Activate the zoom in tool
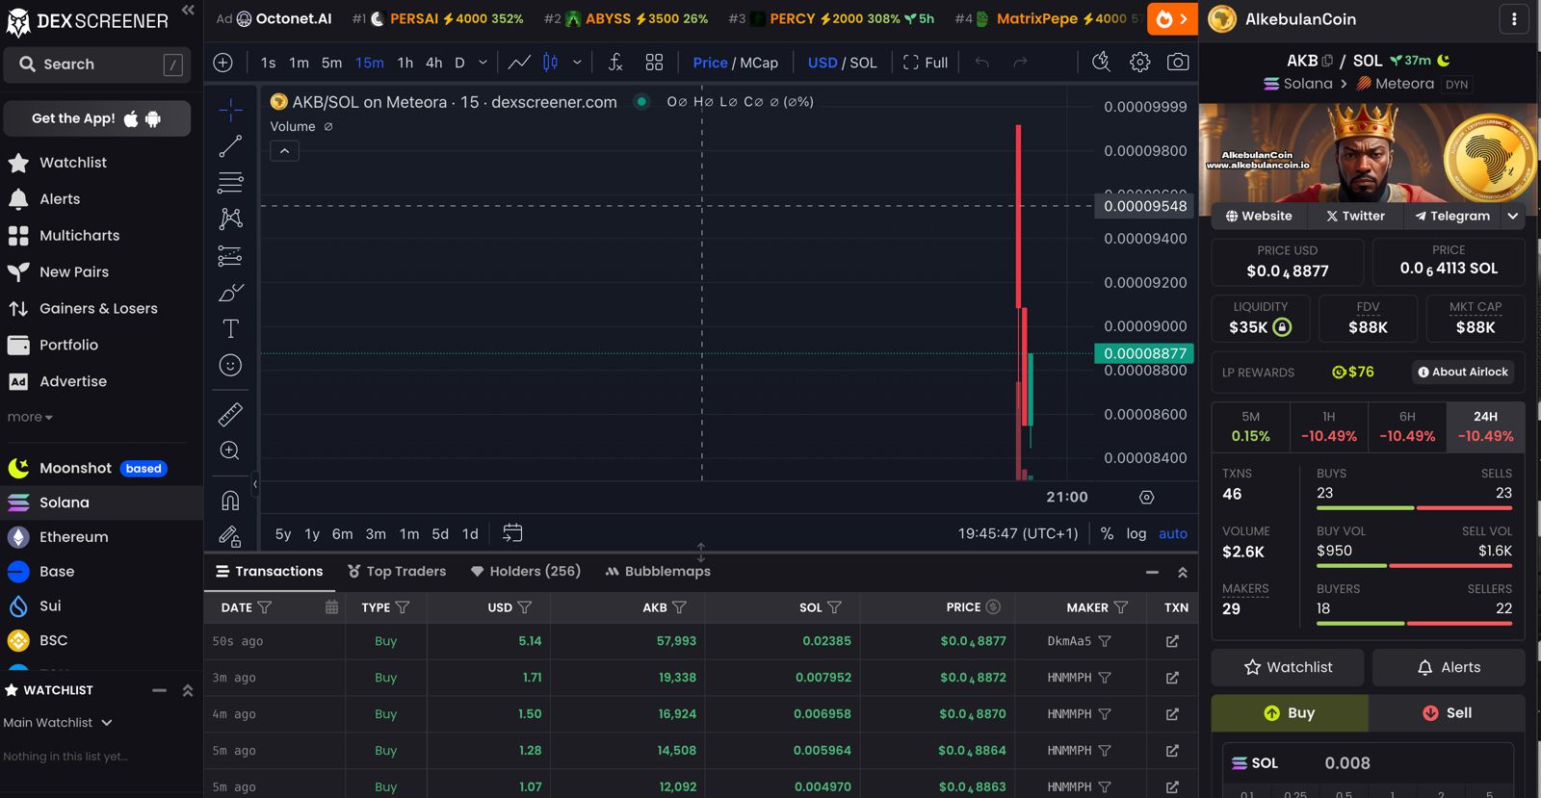 [x=230, y=450]
